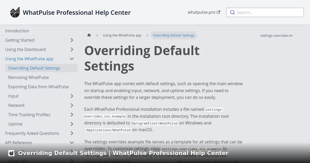Collapse the API Reference chevron

click(x=72, y=143)
